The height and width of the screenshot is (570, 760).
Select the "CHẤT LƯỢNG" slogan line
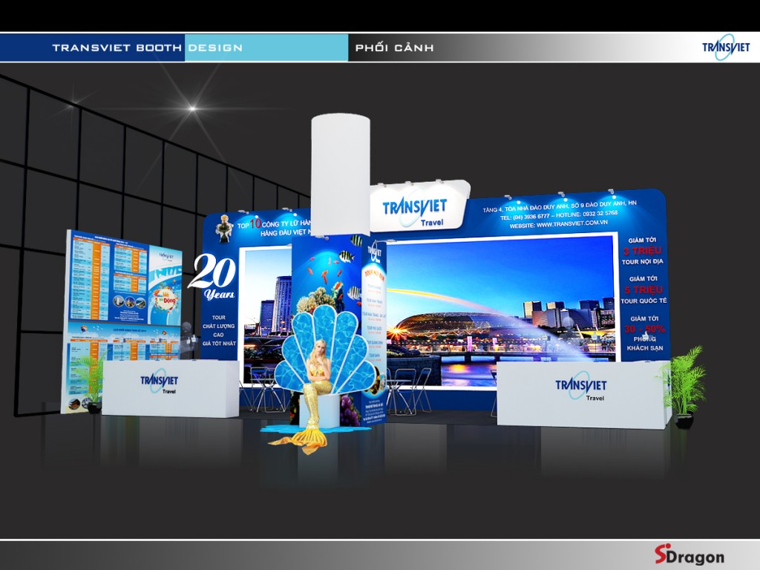[219, 327]
